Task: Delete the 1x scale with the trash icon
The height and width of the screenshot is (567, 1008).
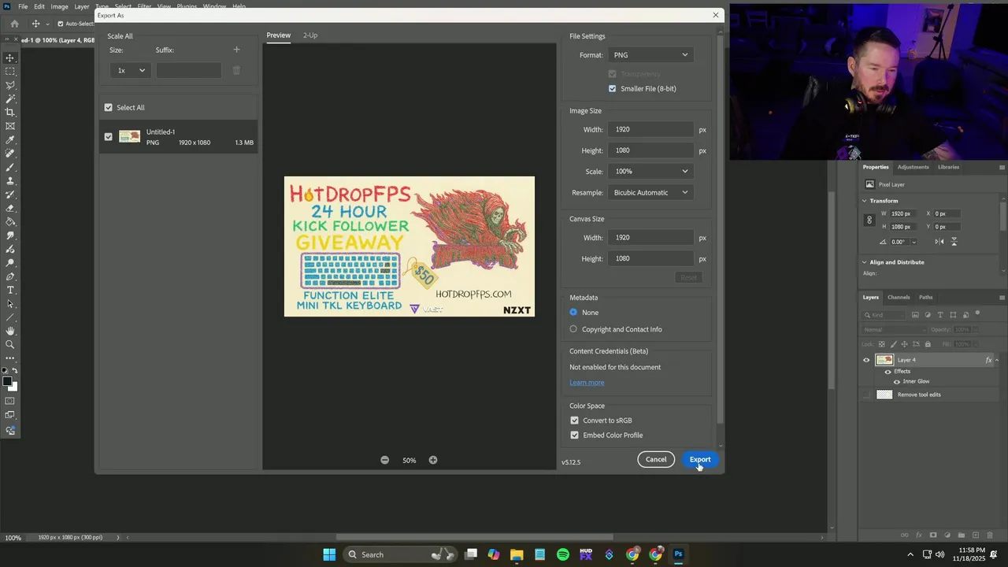Action: point(236,70)
